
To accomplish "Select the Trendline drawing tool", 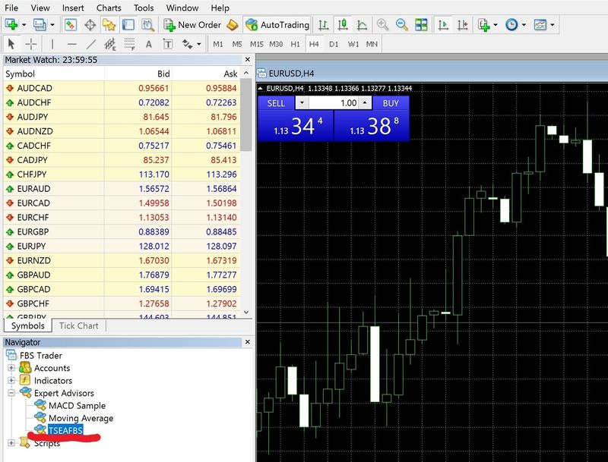I will pos(91,44).
